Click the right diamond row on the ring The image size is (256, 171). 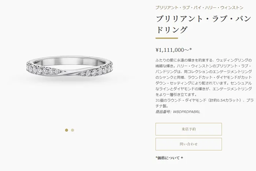click(96, 70)
